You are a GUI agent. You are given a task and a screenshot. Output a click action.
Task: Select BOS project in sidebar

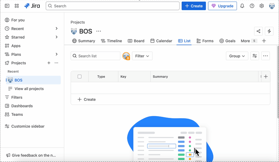[x=33, y=80]
